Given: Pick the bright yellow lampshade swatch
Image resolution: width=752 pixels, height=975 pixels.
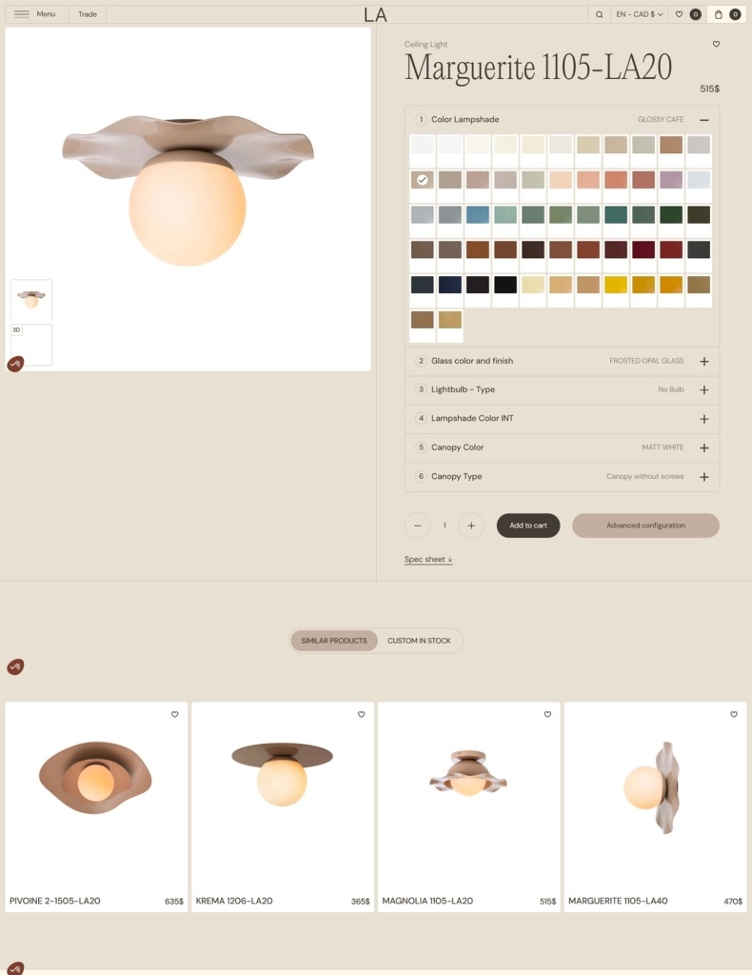Looking at the screenshot, I should 616,285.
